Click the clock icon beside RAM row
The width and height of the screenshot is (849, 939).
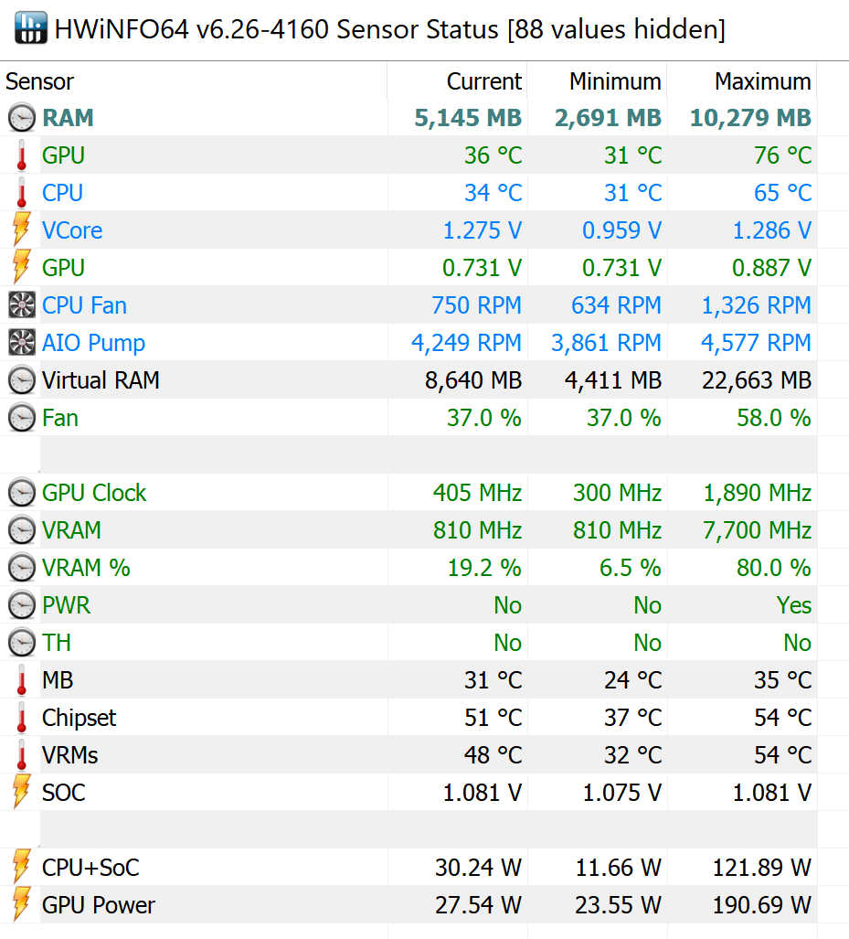(22, 118)
